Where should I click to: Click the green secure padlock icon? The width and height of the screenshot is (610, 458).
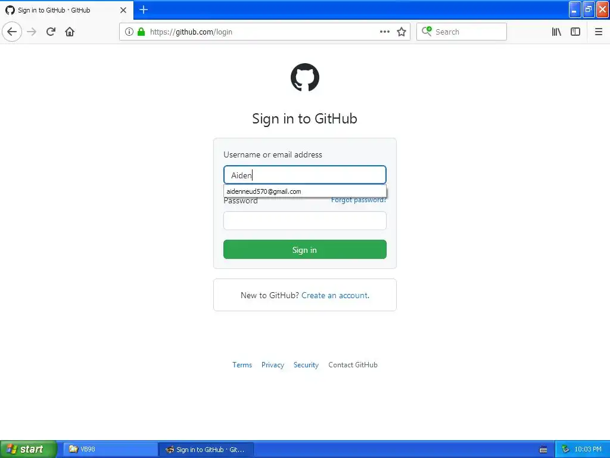[x=141, y=32]
